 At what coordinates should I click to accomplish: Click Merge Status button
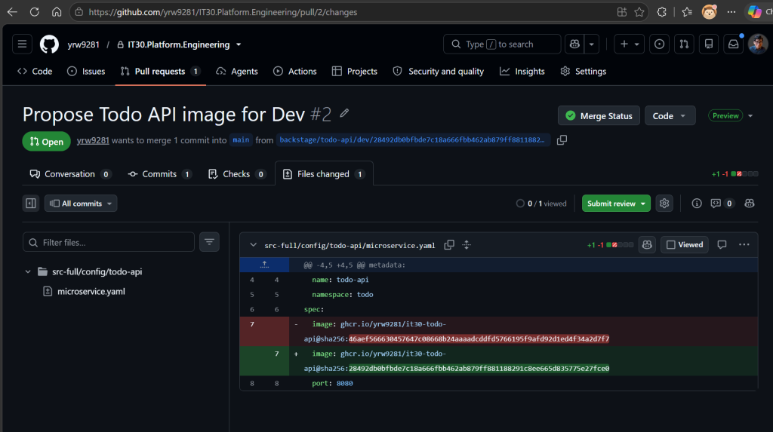pyautogui.click(x=599, y=116)
